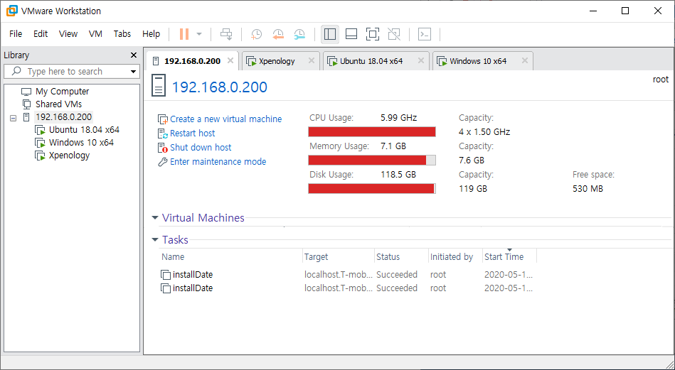The image size is (675, 370).
Task: Select My Computer in the library
Action: pos(62,92)
